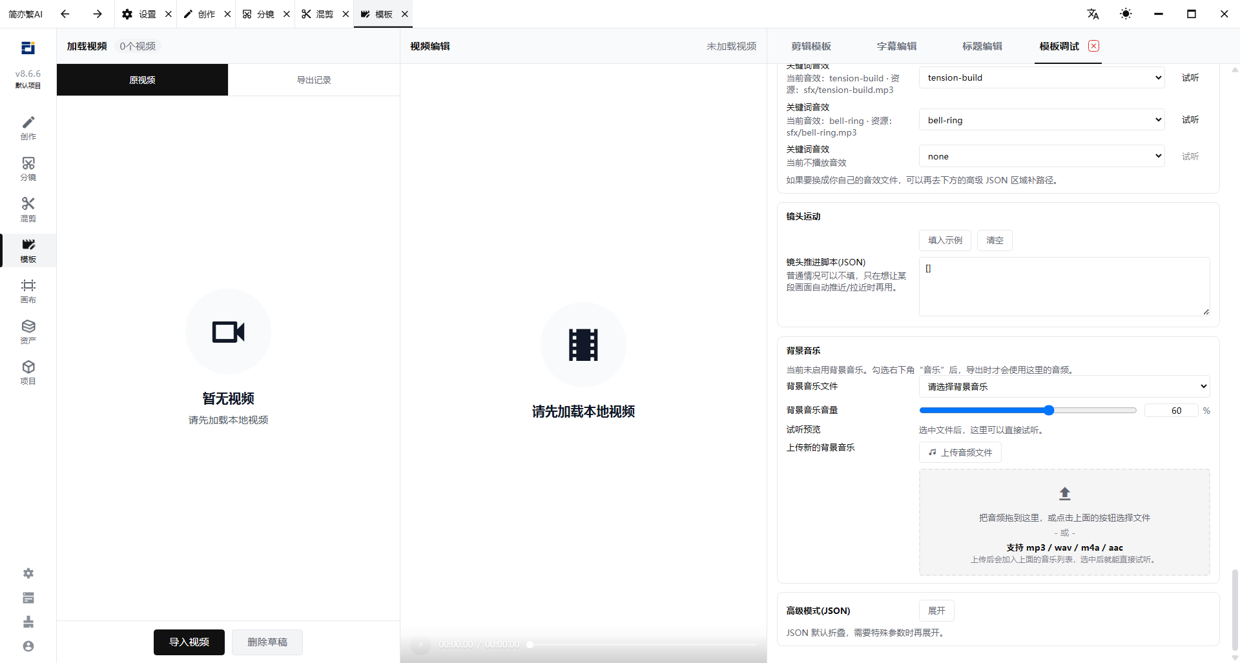Image resolution: width=1240 pixels, height=663 pixels.
Task: Switch to the 导出记录 tab
Action: [314, 80]
